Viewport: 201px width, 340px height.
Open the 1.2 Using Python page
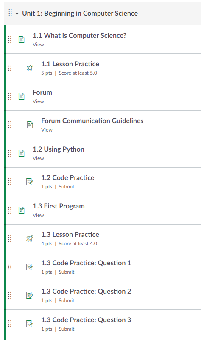click(59, 149)
